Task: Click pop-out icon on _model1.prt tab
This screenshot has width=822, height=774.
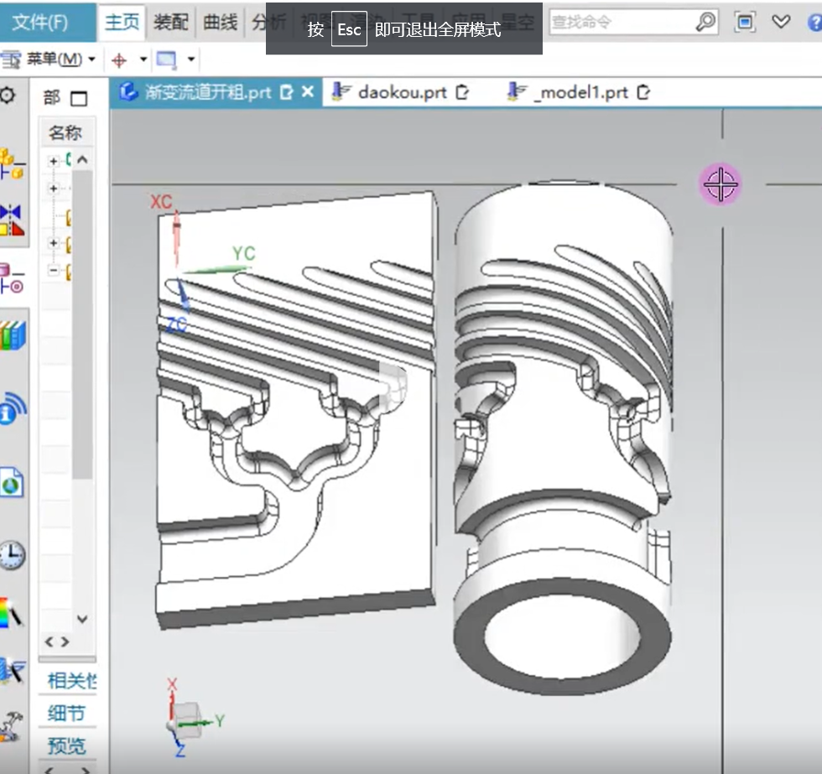Action: (x=643, y=92)
